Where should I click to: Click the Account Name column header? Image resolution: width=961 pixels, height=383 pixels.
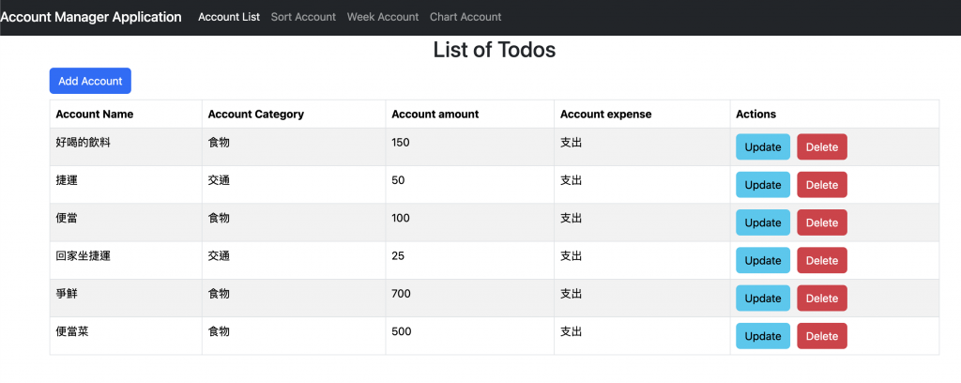click(x=95, y=115)
